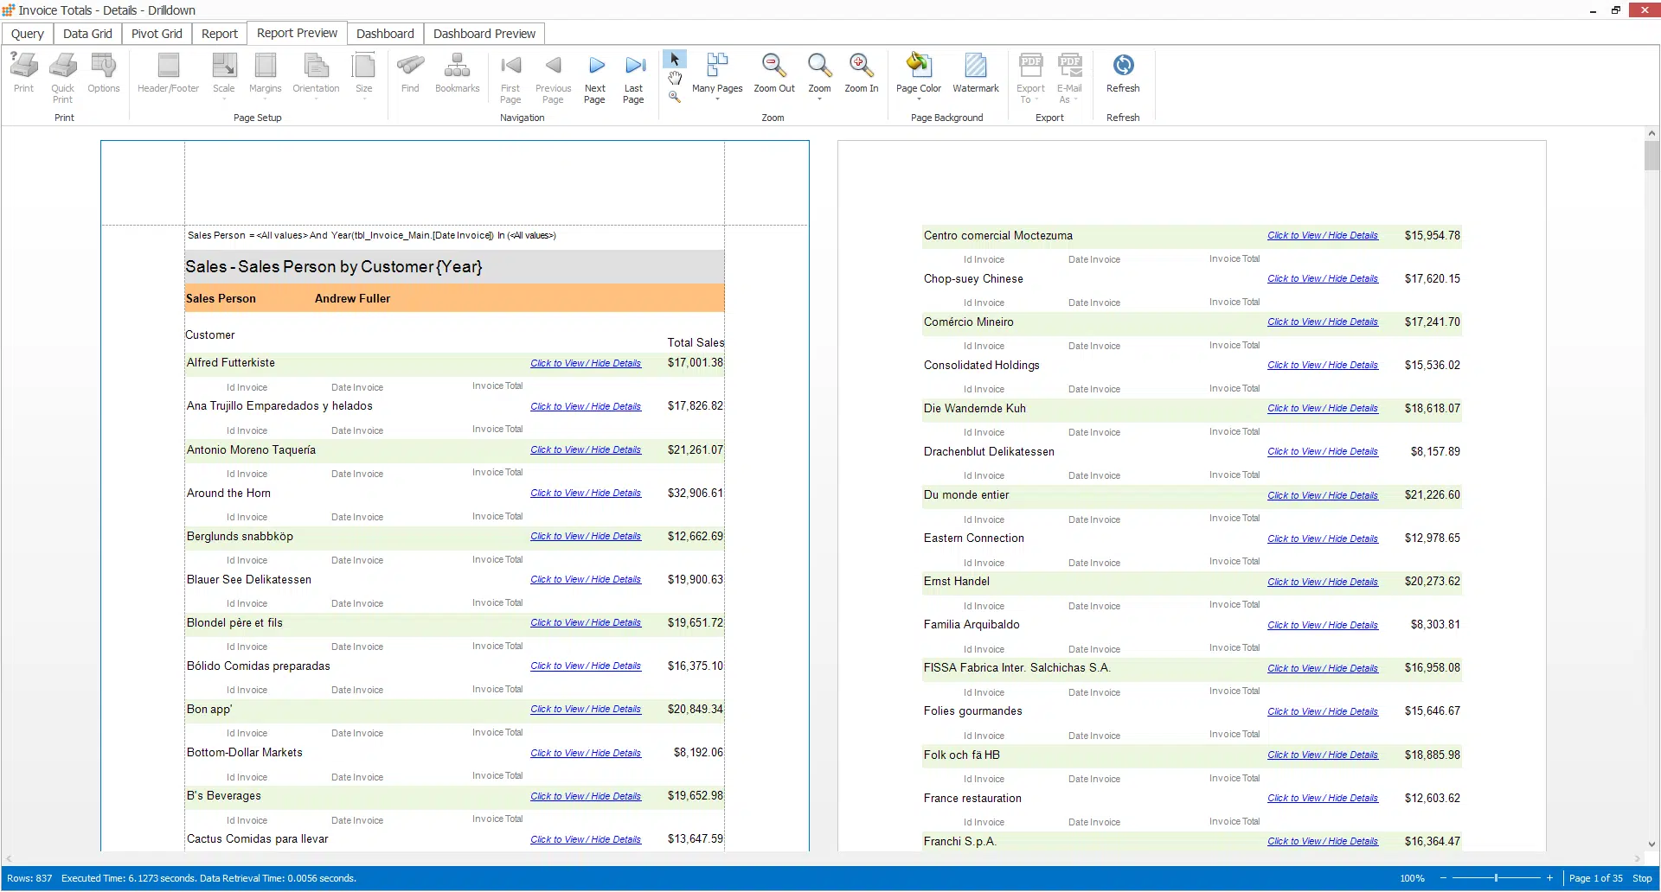View details for Around the Horn
Image resolution: width=1661 pixels, height=892 pixels.
click(586, 493)
